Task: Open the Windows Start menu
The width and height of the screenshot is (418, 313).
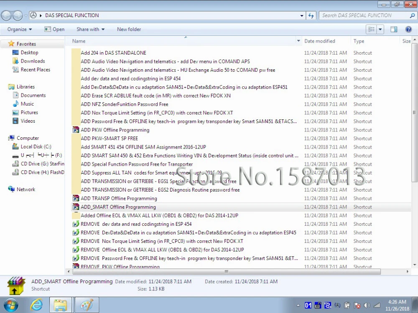Action: (x=11, y=305)
